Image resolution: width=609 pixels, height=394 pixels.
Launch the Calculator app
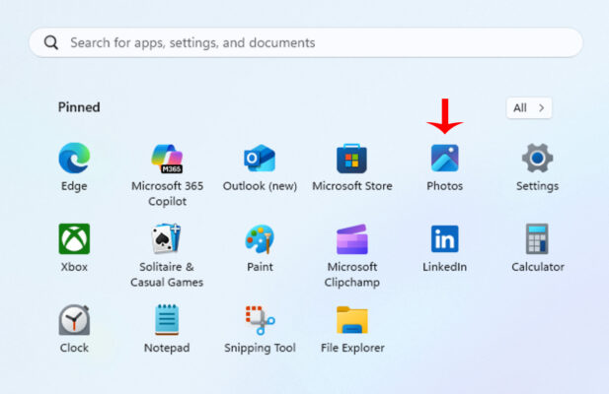pos(537,239)
